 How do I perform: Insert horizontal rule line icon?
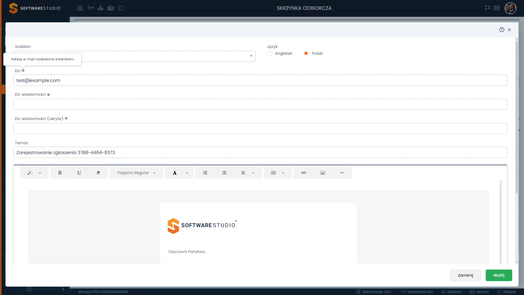(342, 173)
